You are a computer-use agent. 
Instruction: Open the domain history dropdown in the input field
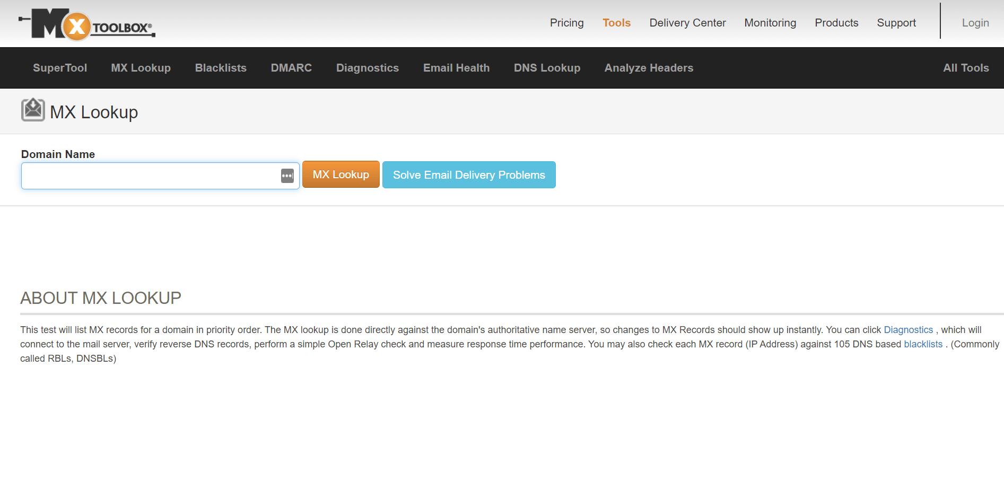[x=287, y=175]
